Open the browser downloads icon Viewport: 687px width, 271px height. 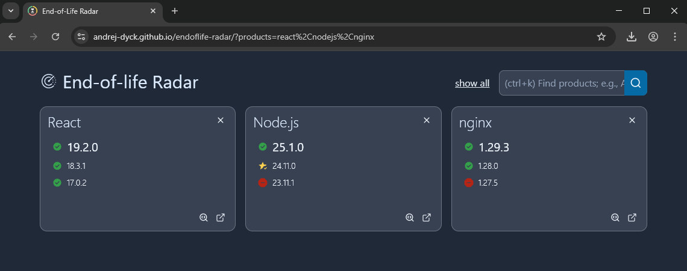pos(631,37)
